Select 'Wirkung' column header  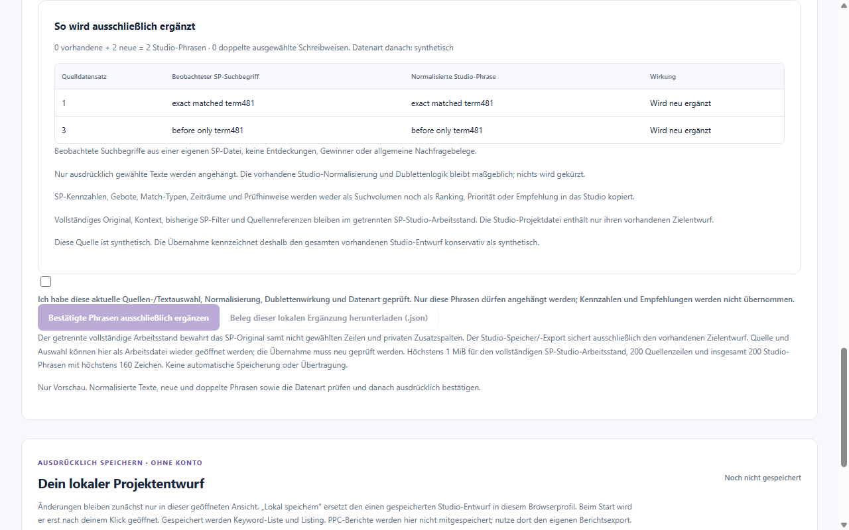click(x=663, y=77)
